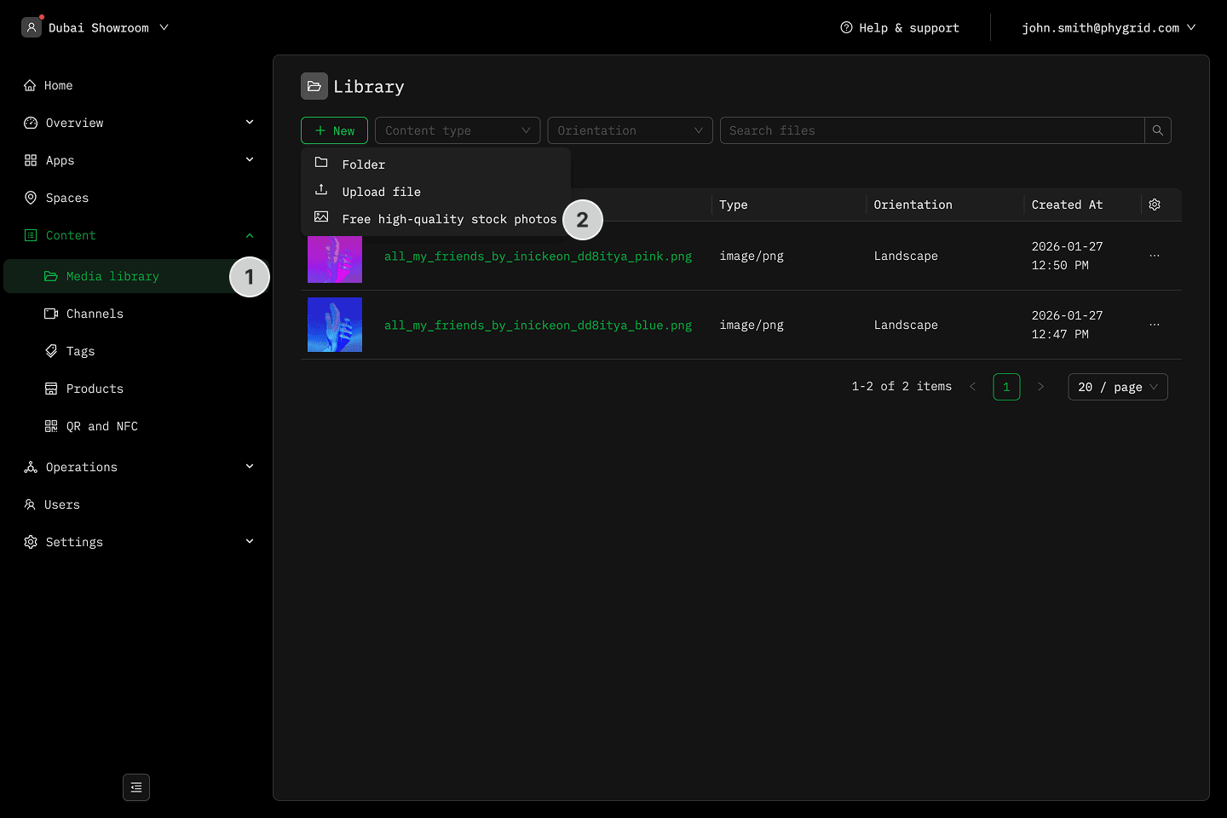Click the green New button
This screenshot has width=1227, height=818.
334,130
